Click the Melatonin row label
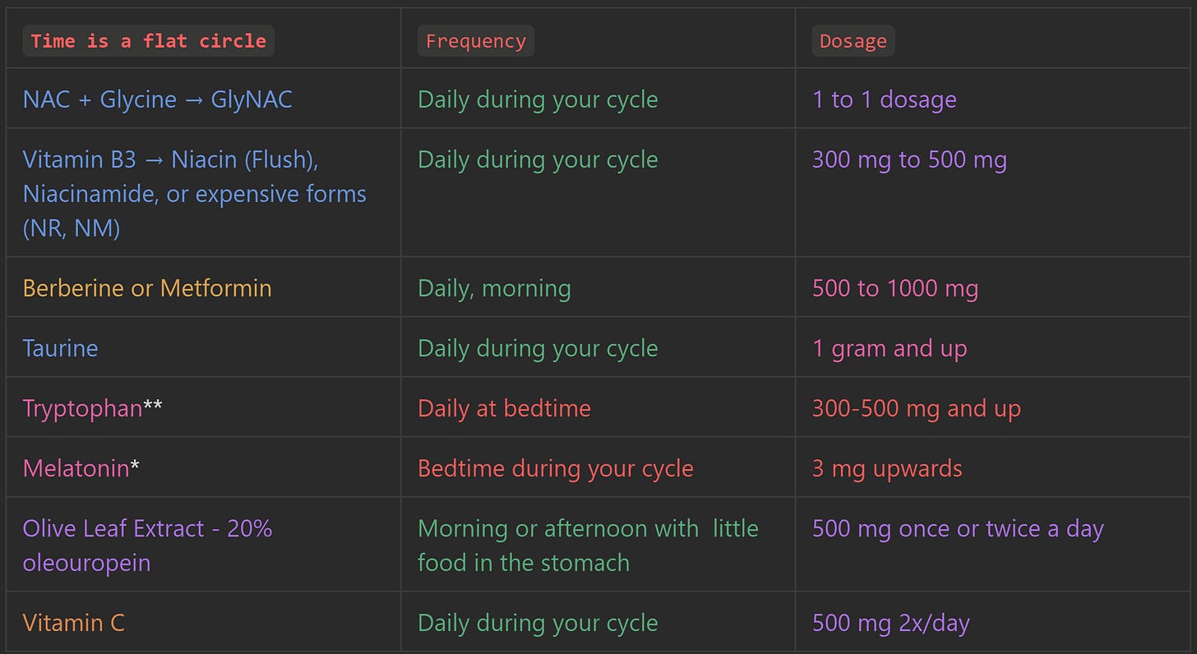The height and width of the screenshot is (654, 1197). pyautogui.click(x=81, y=468)
